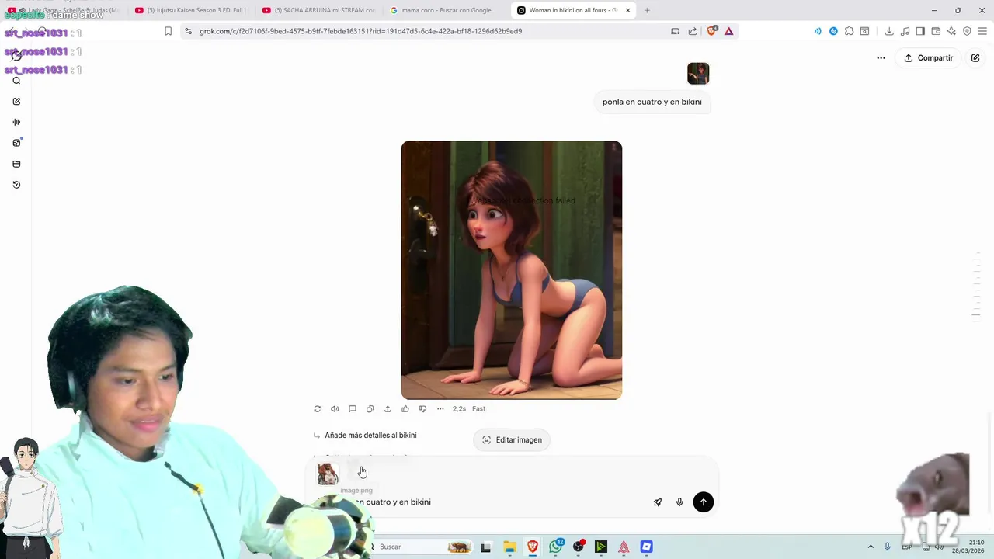Screen dimensions: 994x559
Task: Open the Leo AI sparkle icon
Action: tap(951, 31)
